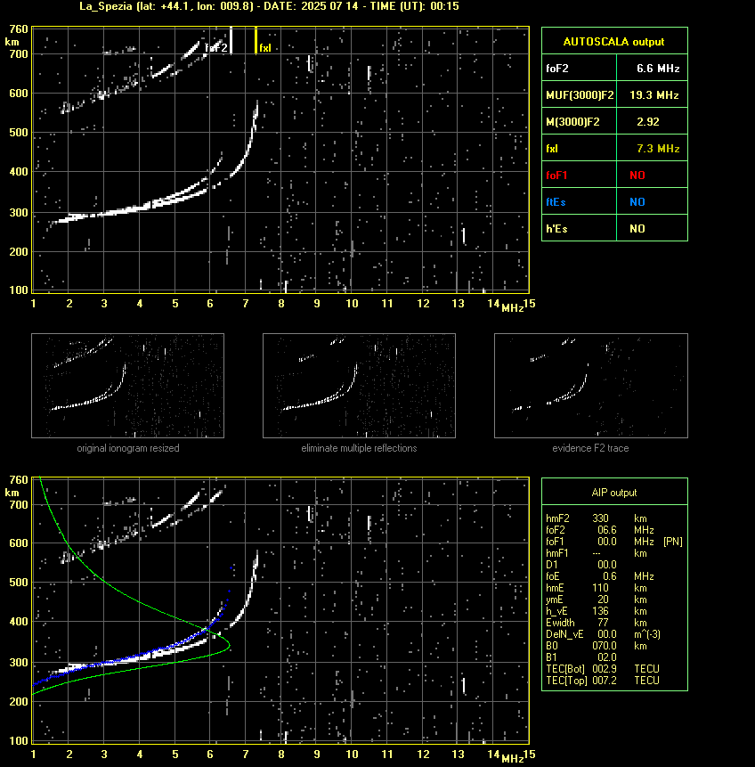Click the 'eliminate multiple reflections' thumbnail
The width and height of the screenshot is (755, 767).
(359, 386)
